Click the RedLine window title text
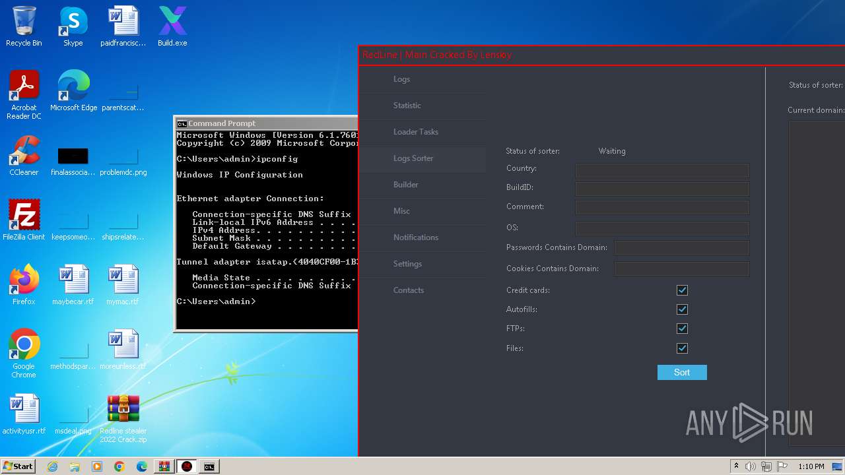845x475 pixels. (x=437, y=55)
